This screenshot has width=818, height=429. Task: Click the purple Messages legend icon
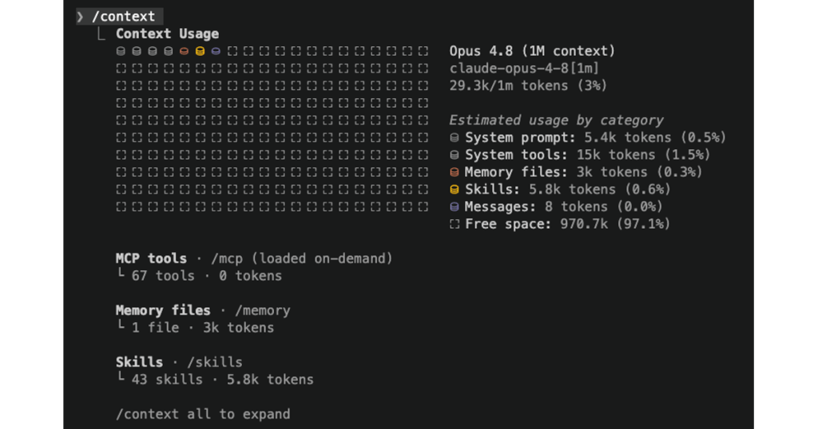[x=455, y=207]
